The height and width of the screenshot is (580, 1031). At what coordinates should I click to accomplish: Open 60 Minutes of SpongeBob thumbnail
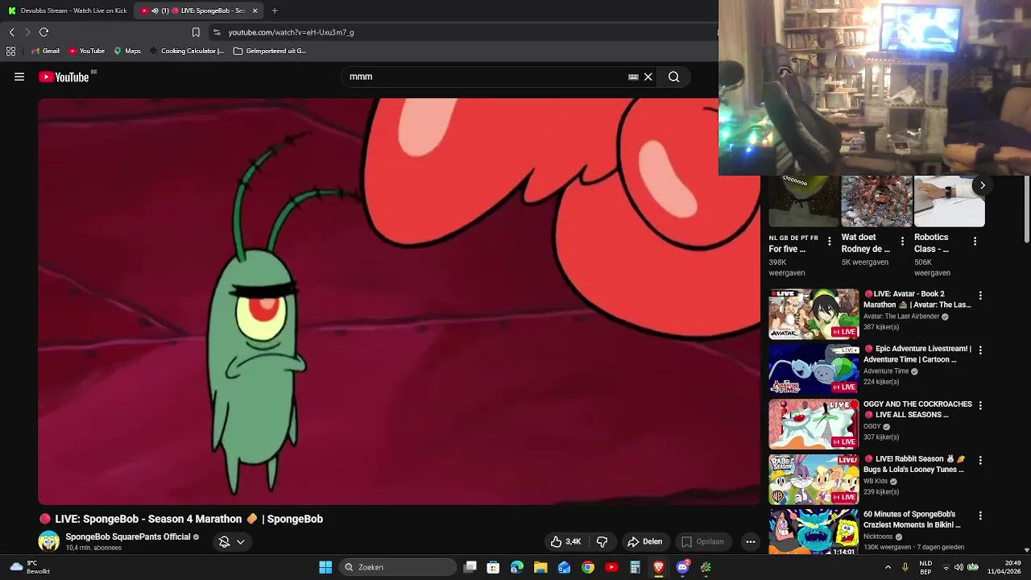coord(814,532)
